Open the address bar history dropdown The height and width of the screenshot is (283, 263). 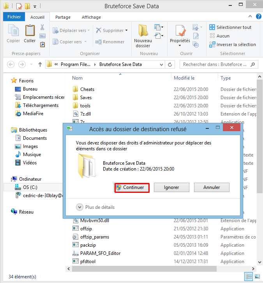161,64
